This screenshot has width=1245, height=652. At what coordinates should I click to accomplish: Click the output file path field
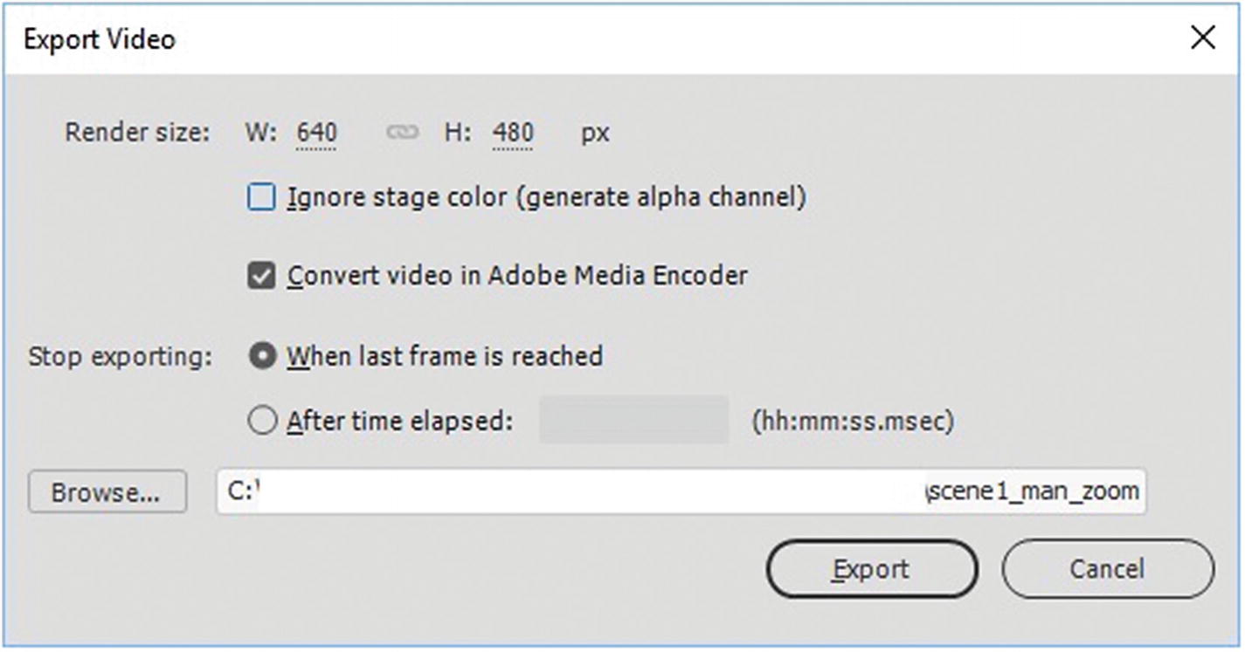point(681,491)
